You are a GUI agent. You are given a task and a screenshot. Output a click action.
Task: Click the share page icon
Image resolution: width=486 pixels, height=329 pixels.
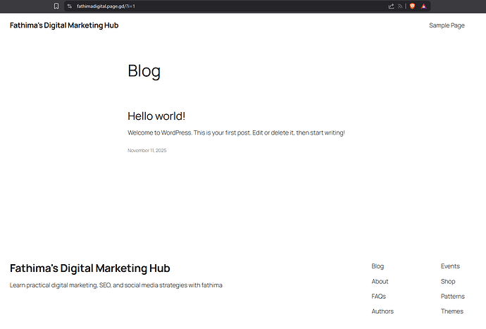point(391,6)
